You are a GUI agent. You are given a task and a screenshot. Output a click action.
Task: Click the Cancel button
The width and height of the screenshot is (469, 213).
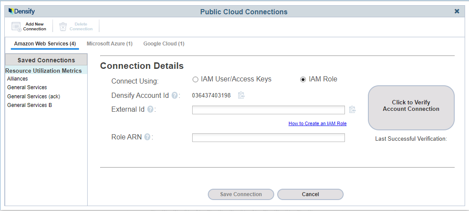tap(311, 194)
